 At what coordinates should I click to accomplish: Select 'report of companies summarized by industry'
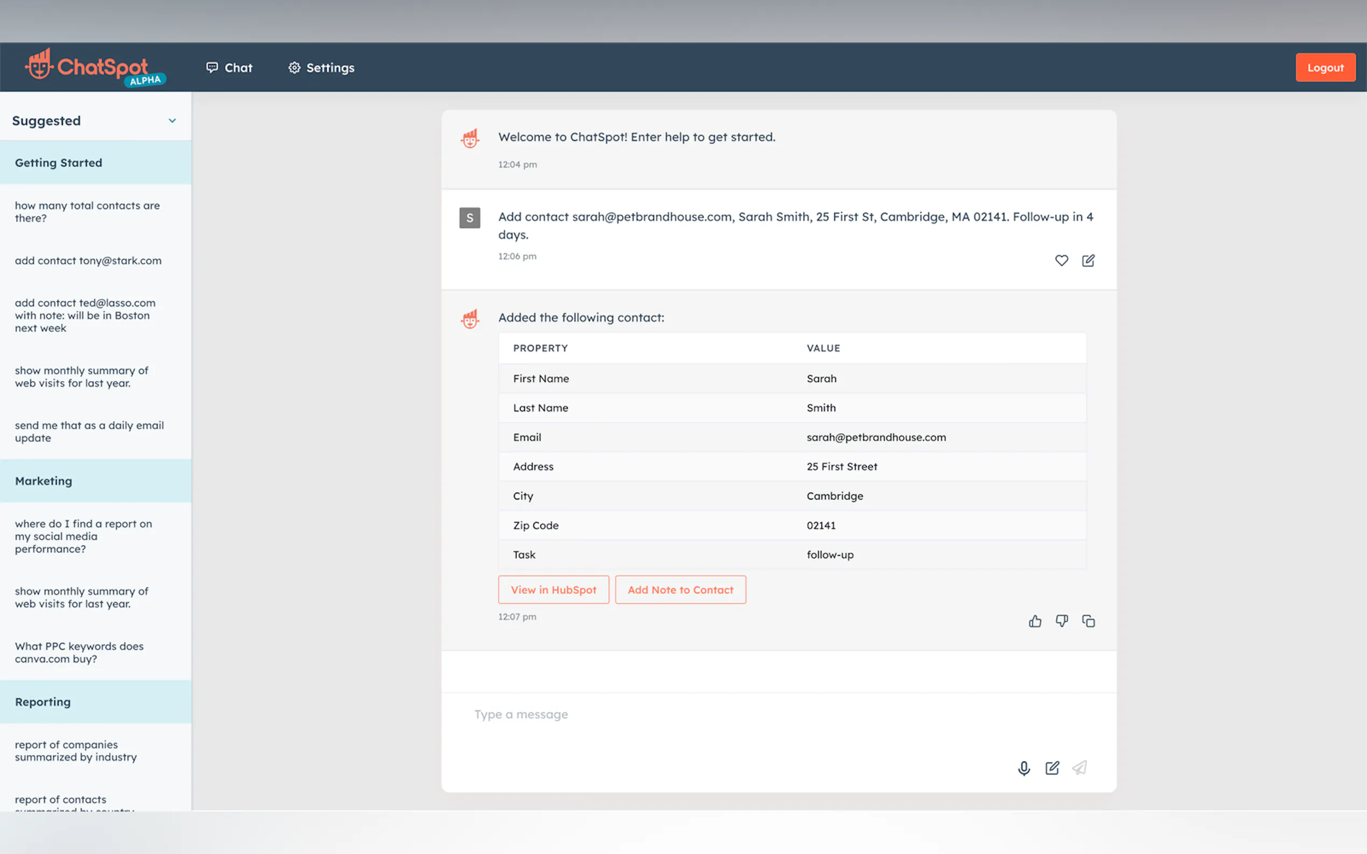tap(76, 751)
